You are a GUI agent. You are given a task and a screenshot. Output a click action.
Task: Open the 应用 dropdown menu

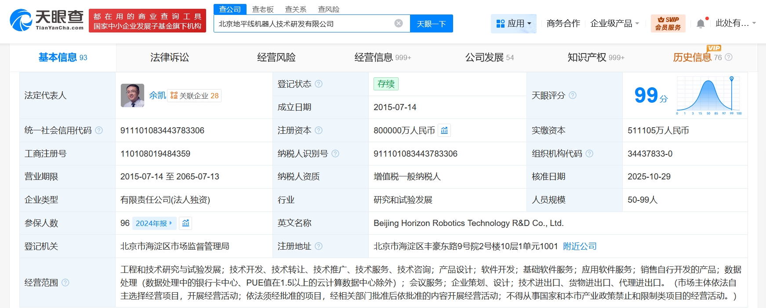pos(514,23)
